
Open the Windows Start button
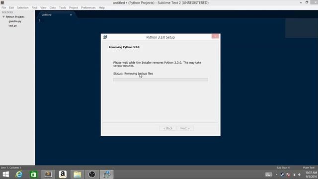coord(5,175)
